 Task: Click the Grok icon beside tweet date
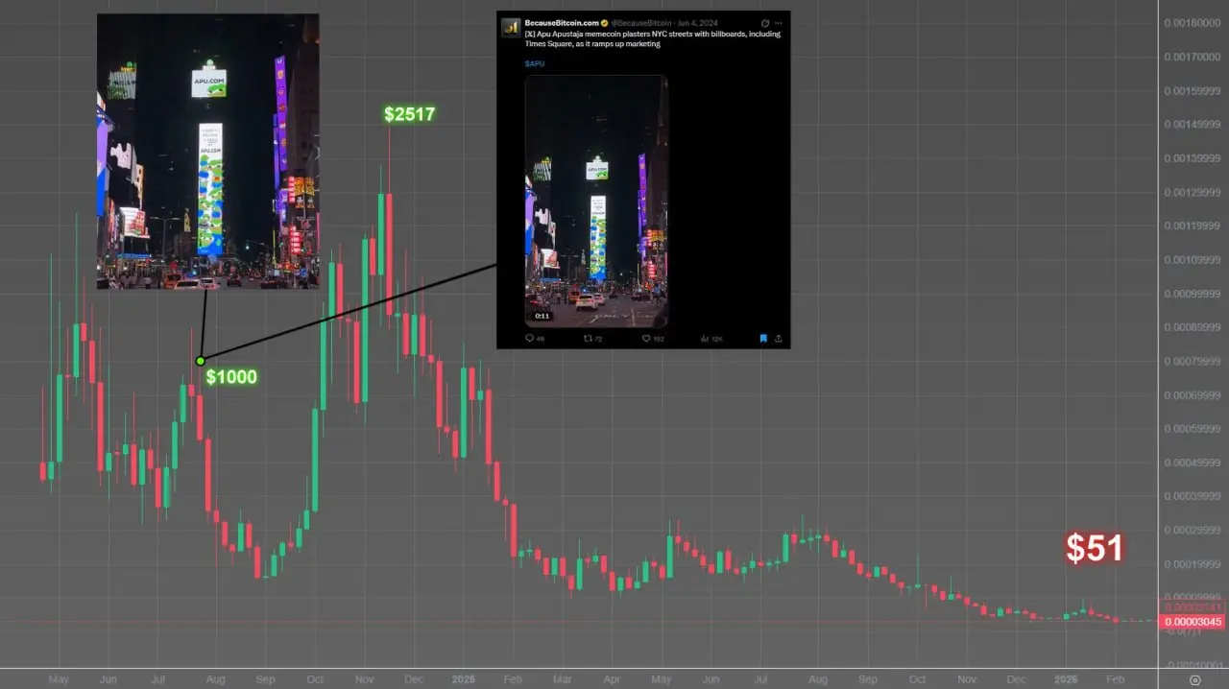(x=765, y=23)
